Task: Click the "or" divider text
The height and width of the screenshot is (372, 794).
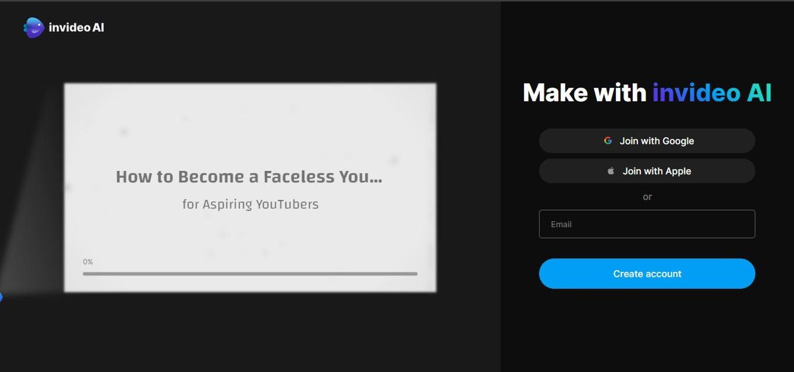Action: pos(647,196)
